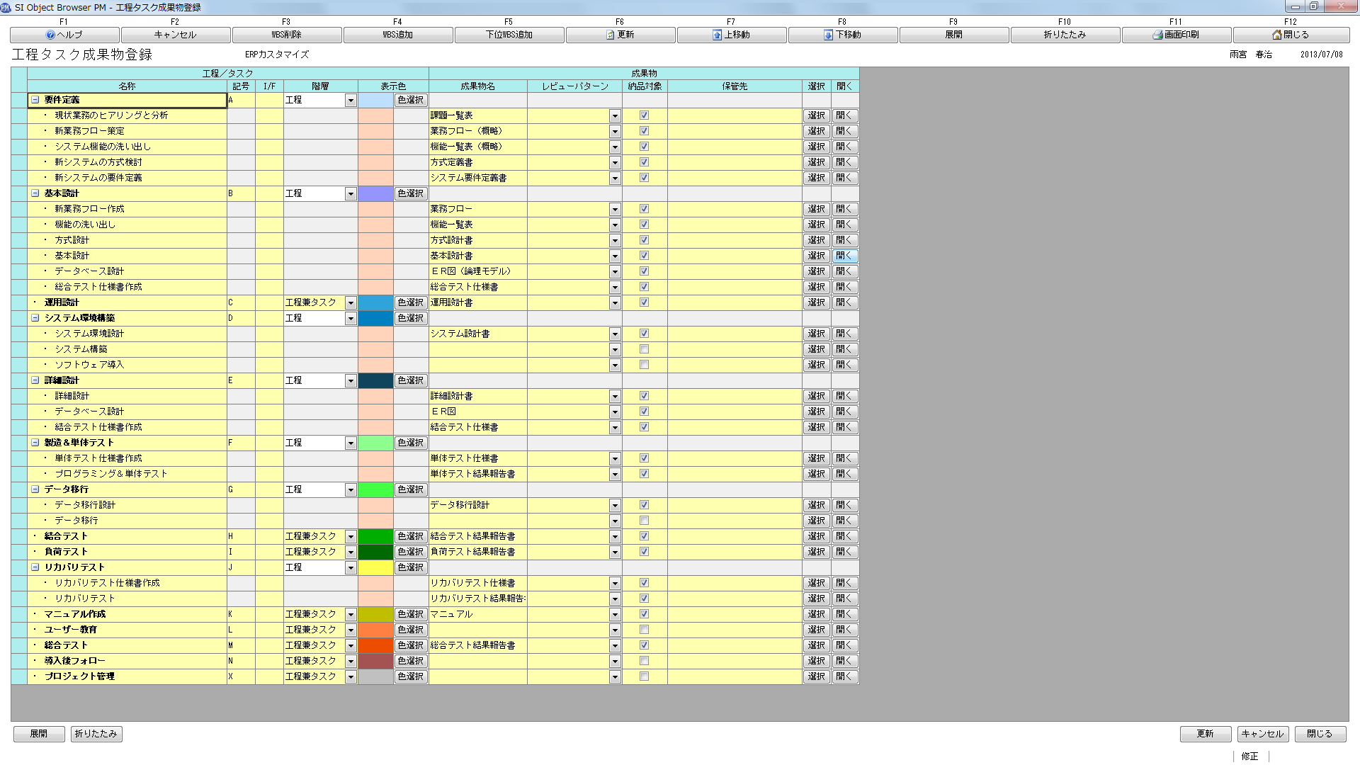Collapse the 基本設計 tree node
1360x765 pixels.
point(35,193)
